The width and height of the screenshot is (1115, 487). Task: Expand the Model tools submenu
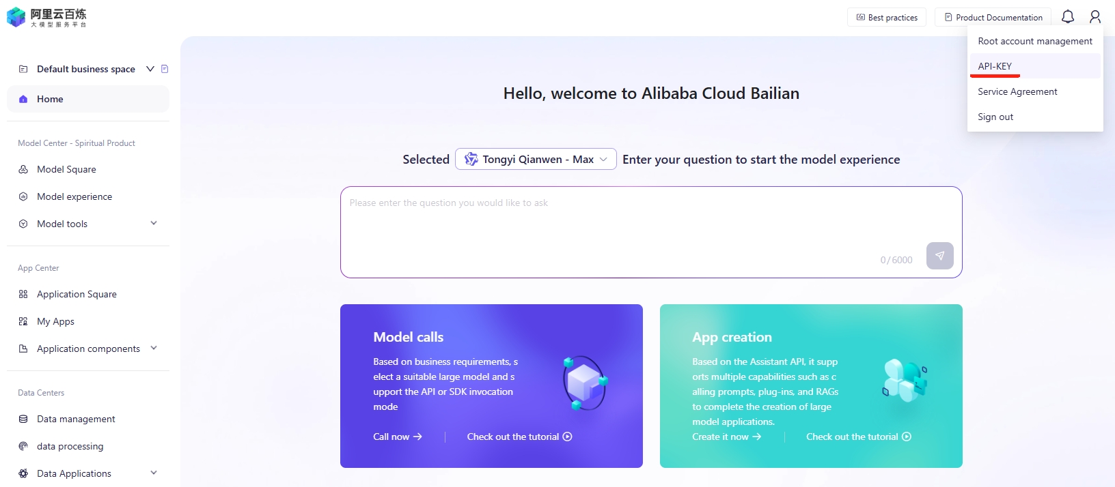[x=154, y=223]
